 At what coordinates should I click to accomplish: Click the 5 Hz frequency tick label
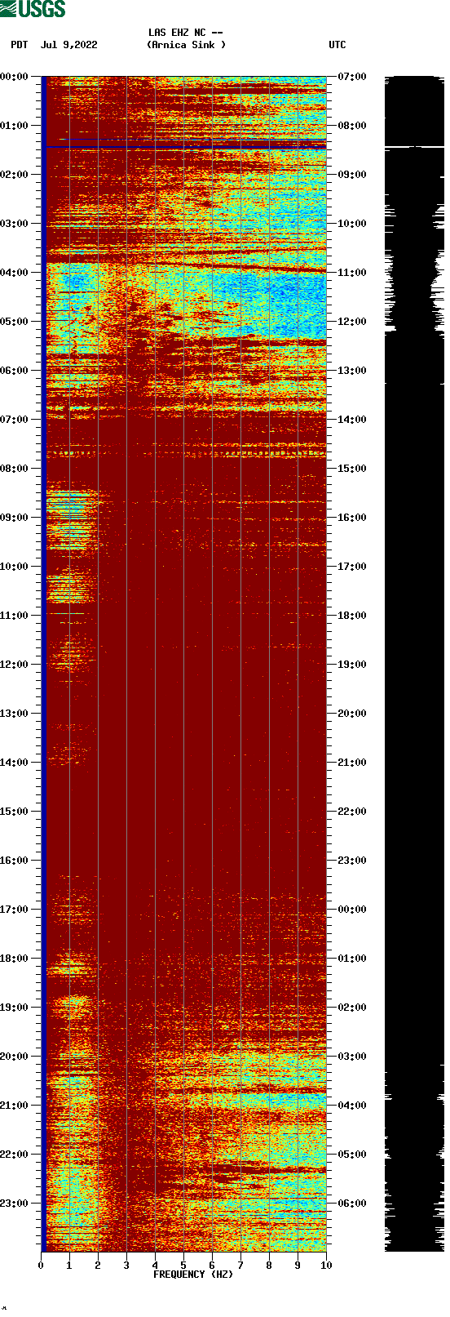183,1266
